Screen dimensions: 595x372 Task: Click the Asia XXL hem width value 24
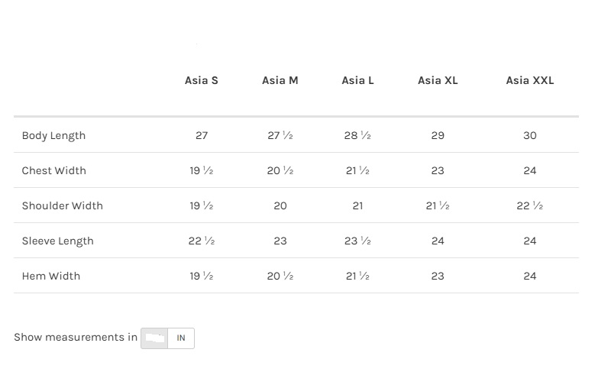click(x=529, y=276)
